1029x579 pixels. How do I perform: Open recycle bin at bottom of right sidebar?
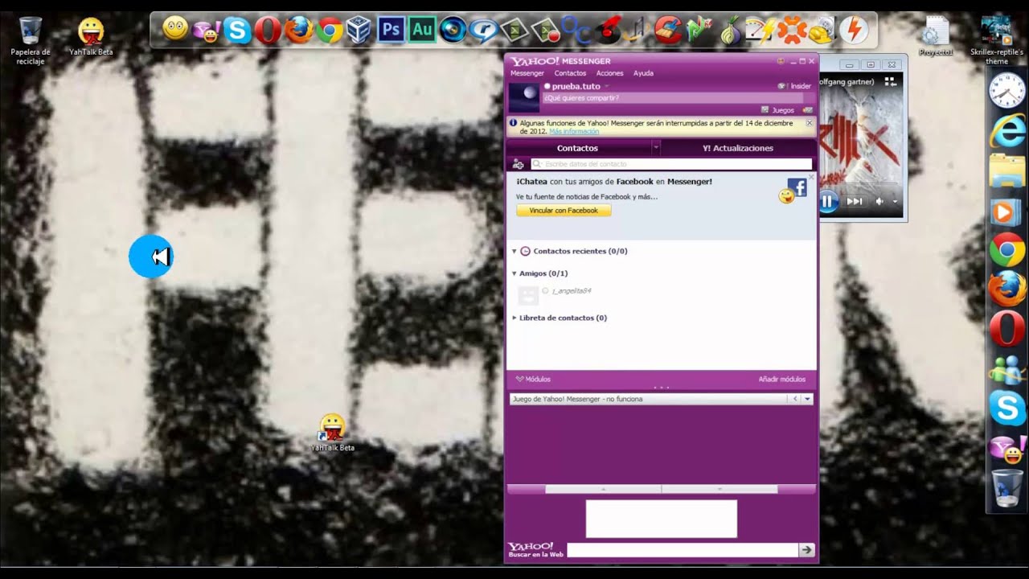pyautogui.click(x=1007, y=488)
